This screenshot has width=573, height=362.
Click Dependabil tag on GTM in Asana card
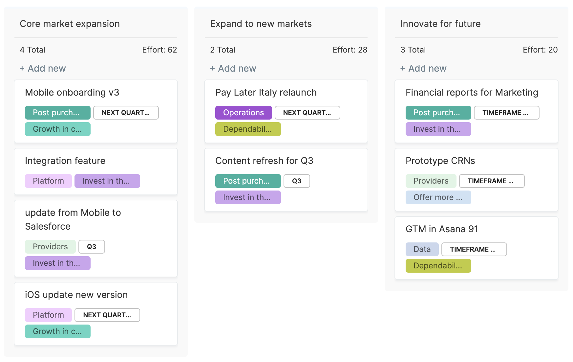point(438,266)
